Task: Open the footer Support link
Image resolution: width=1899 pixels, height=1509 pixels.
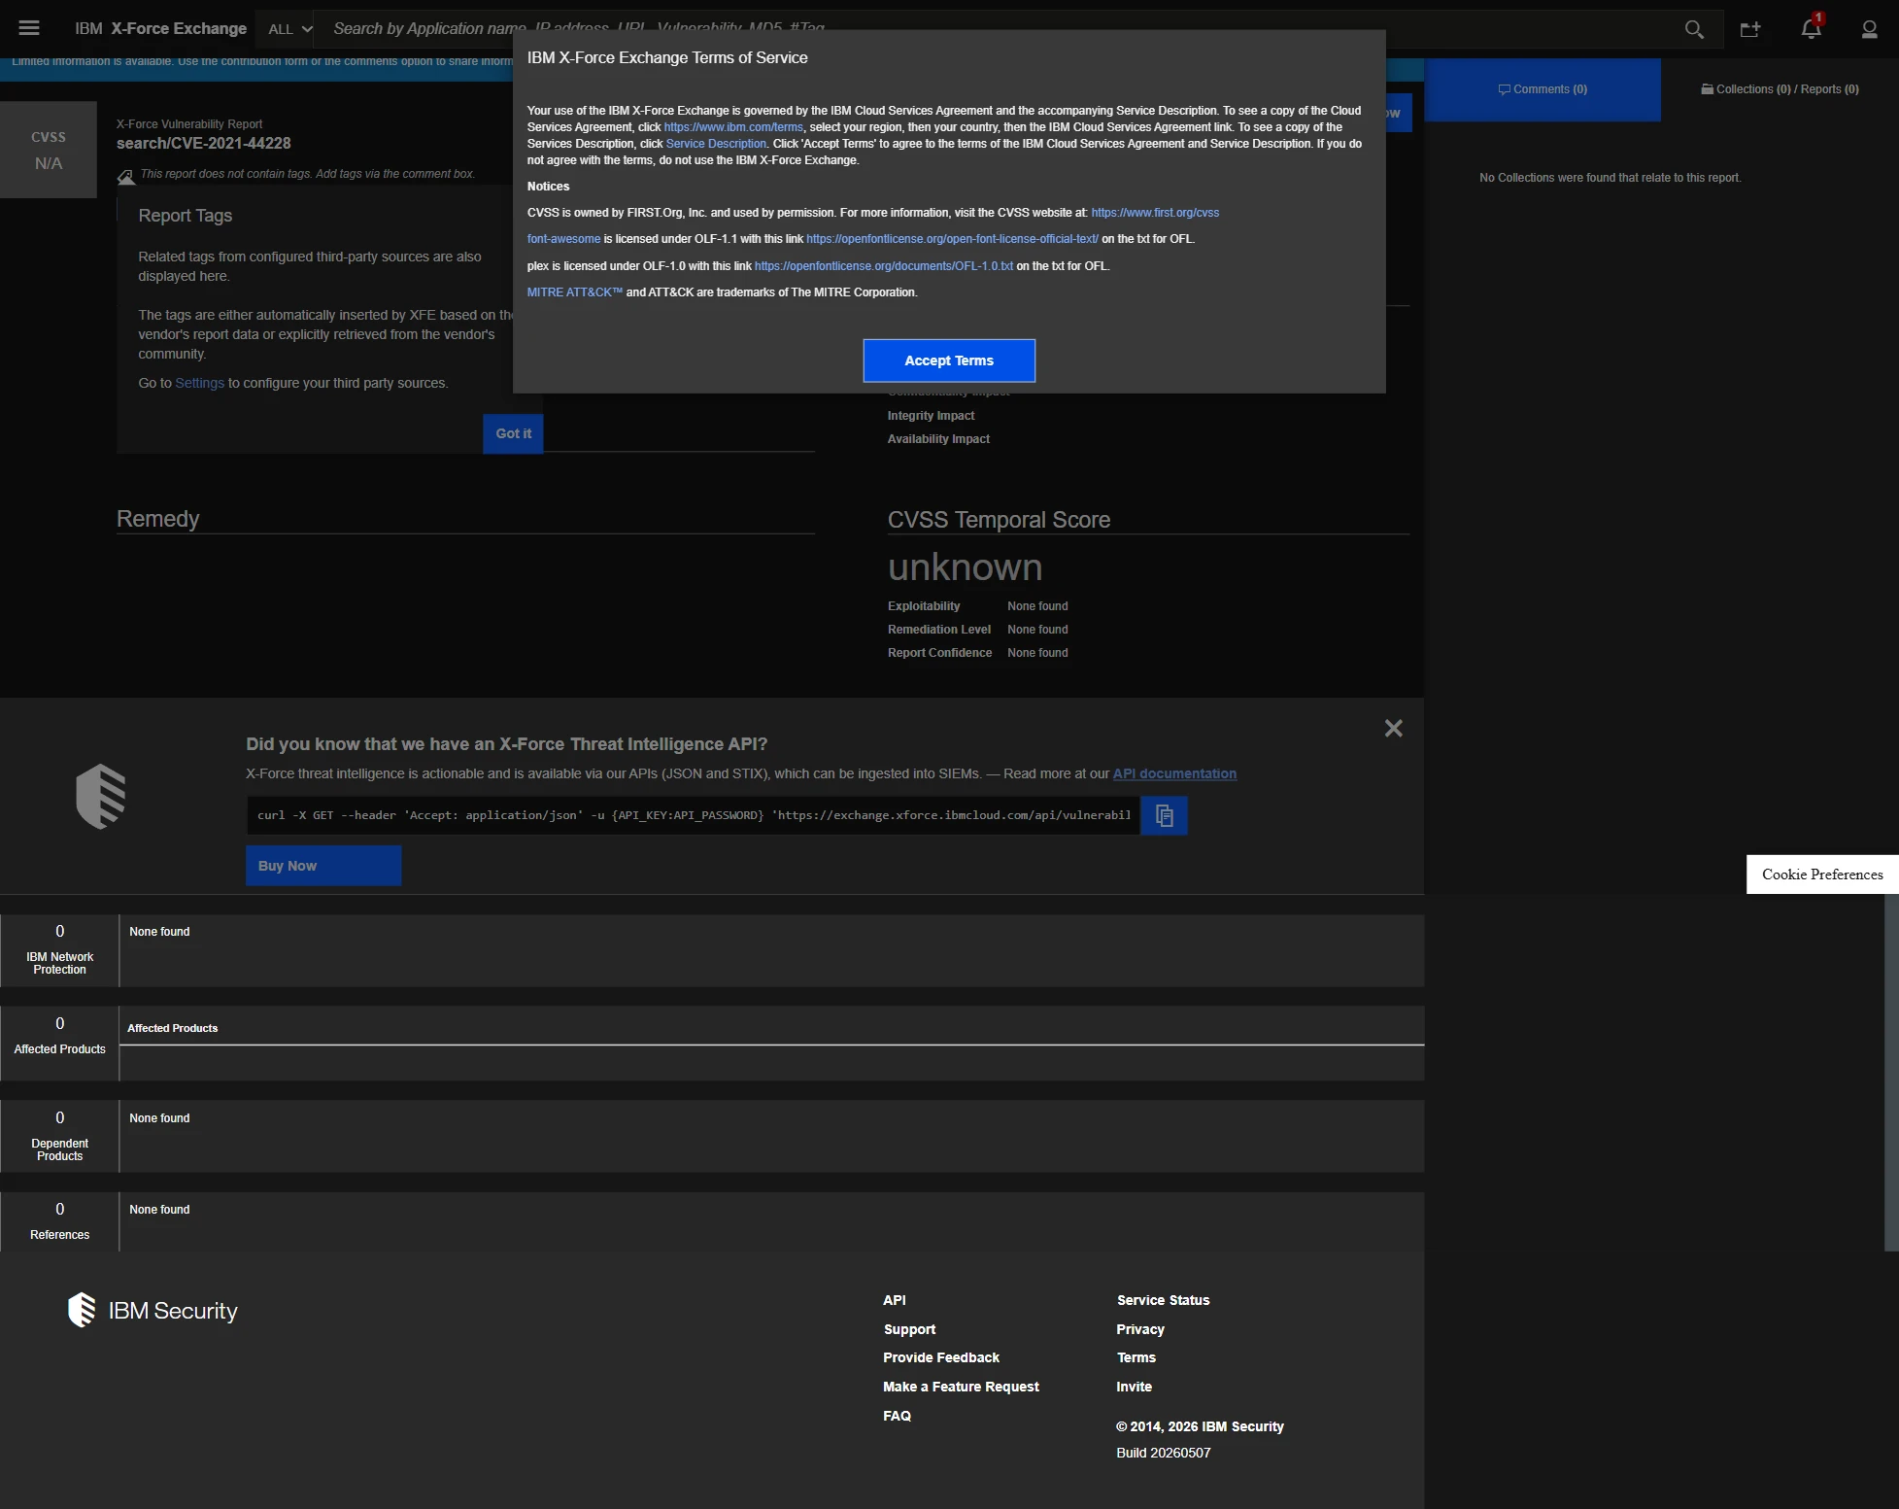Action: click(909, 1329)
